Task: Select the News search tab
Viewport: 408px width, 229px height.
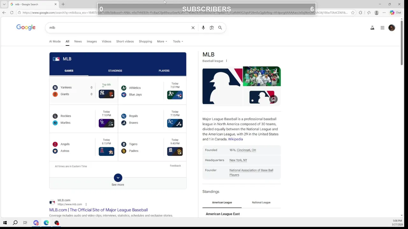Action: (78, 41)
